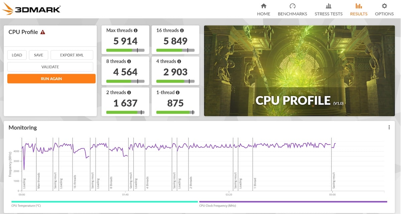Toggle the CPU Clock Frequency legend line

(293, 202)
